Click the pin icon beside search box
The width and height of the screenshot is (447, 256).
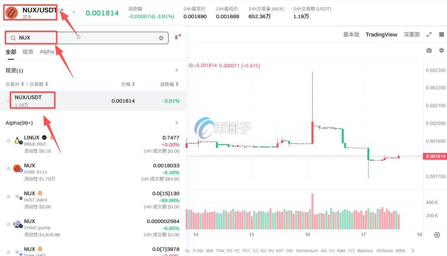pyautogui.click(x=176, y=38)
